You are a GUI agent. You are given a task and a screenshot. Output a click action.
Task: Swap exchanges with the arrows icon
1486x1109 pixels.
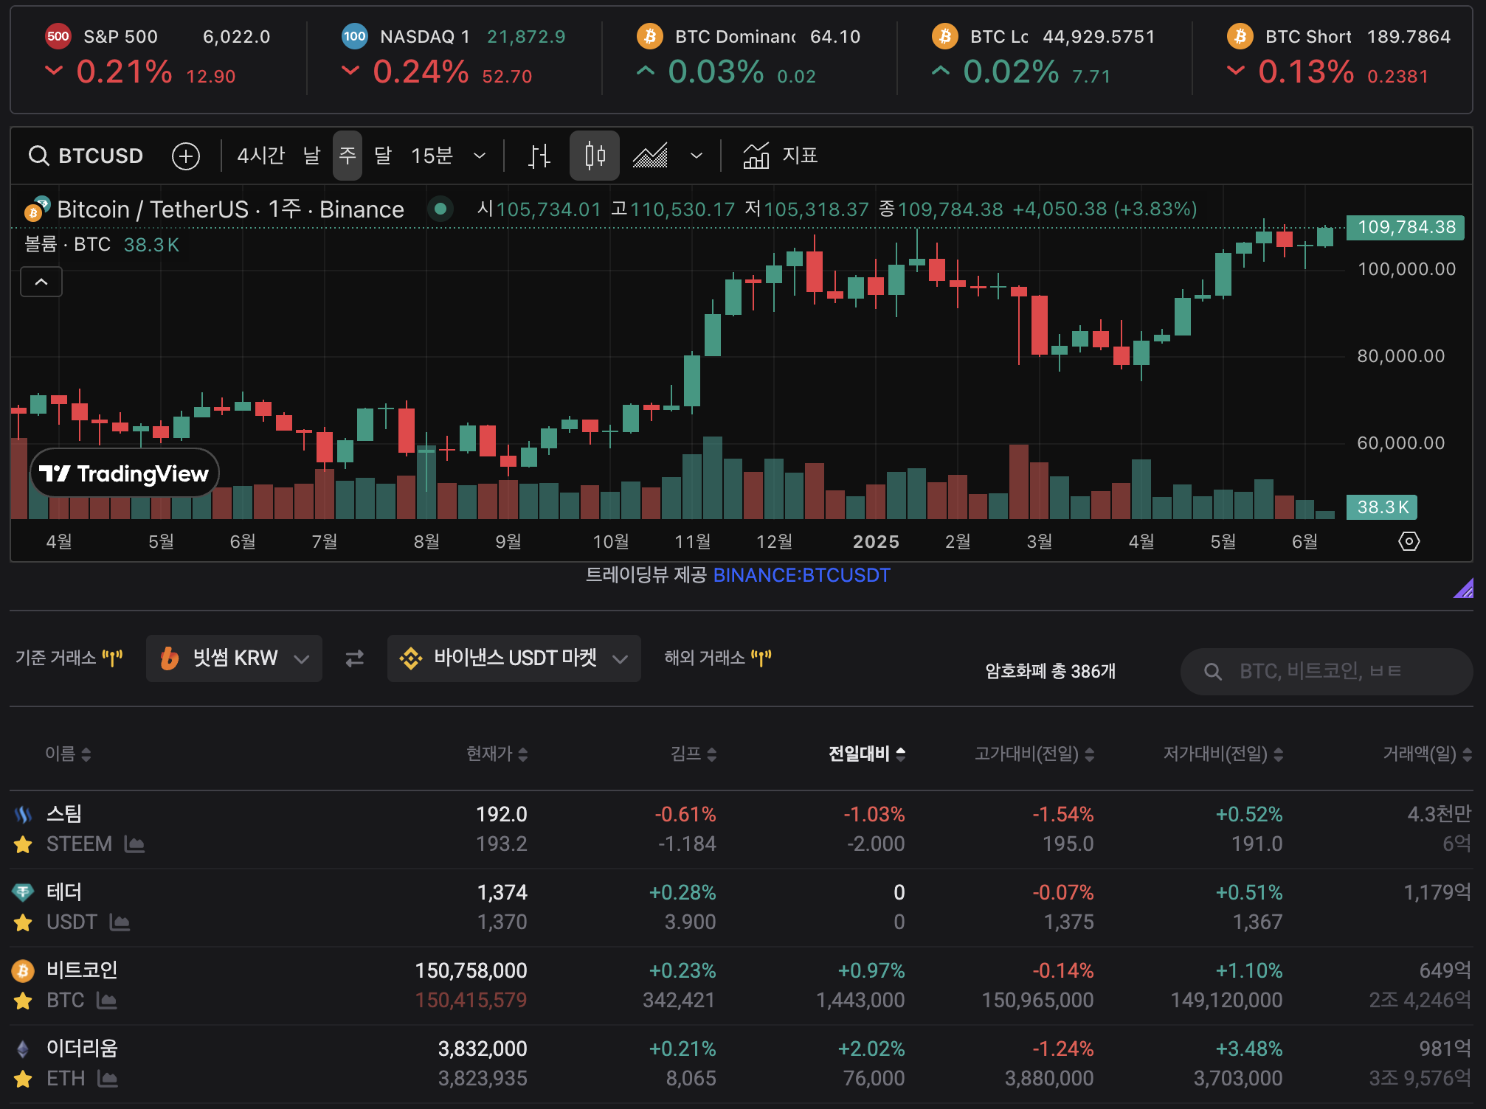355,658
